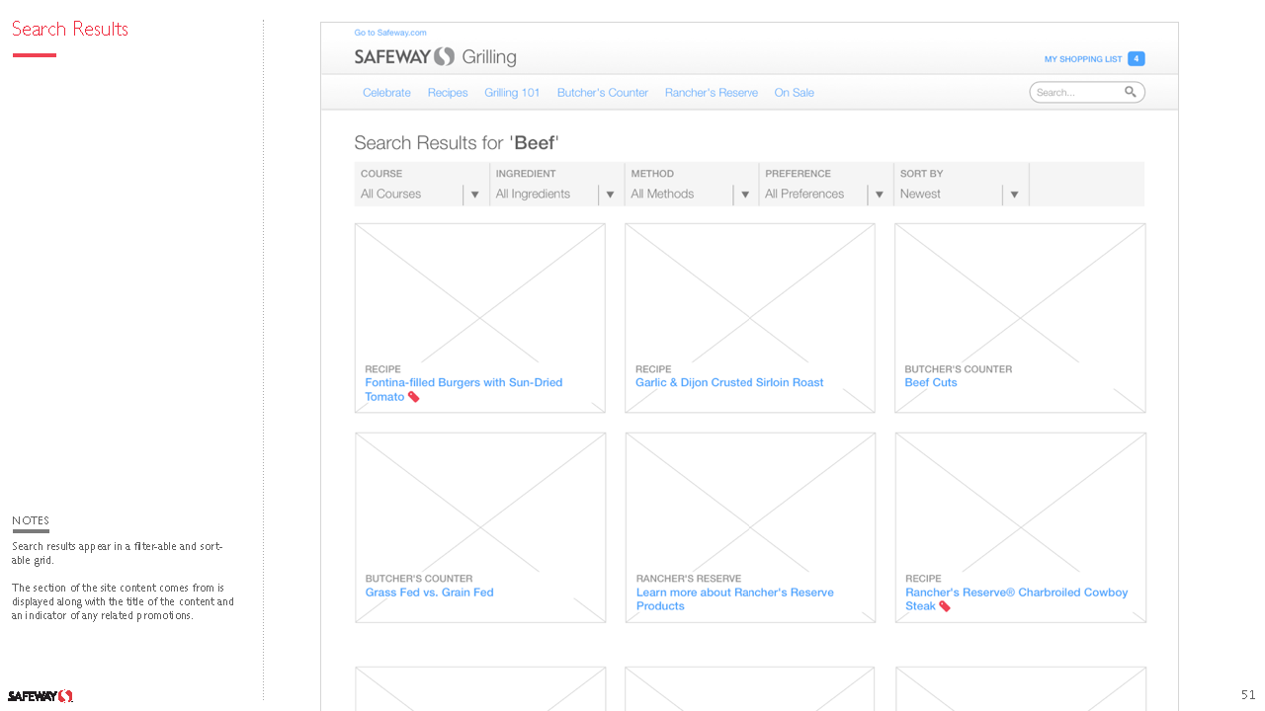Open the On Sale nav item

coord(795,93)
